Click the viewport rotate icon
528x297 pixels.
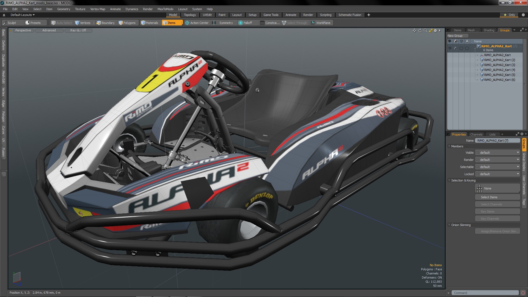click(420, 31)
